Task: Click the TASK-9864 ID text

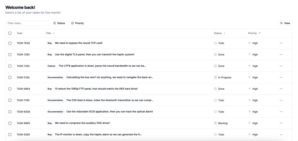Action: pyautogui.click(x=23, y=89)
